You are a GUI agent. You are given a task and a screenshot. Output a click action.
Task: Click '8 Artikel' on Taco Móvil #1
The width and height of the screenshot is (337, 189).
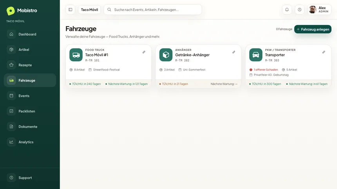77,70
